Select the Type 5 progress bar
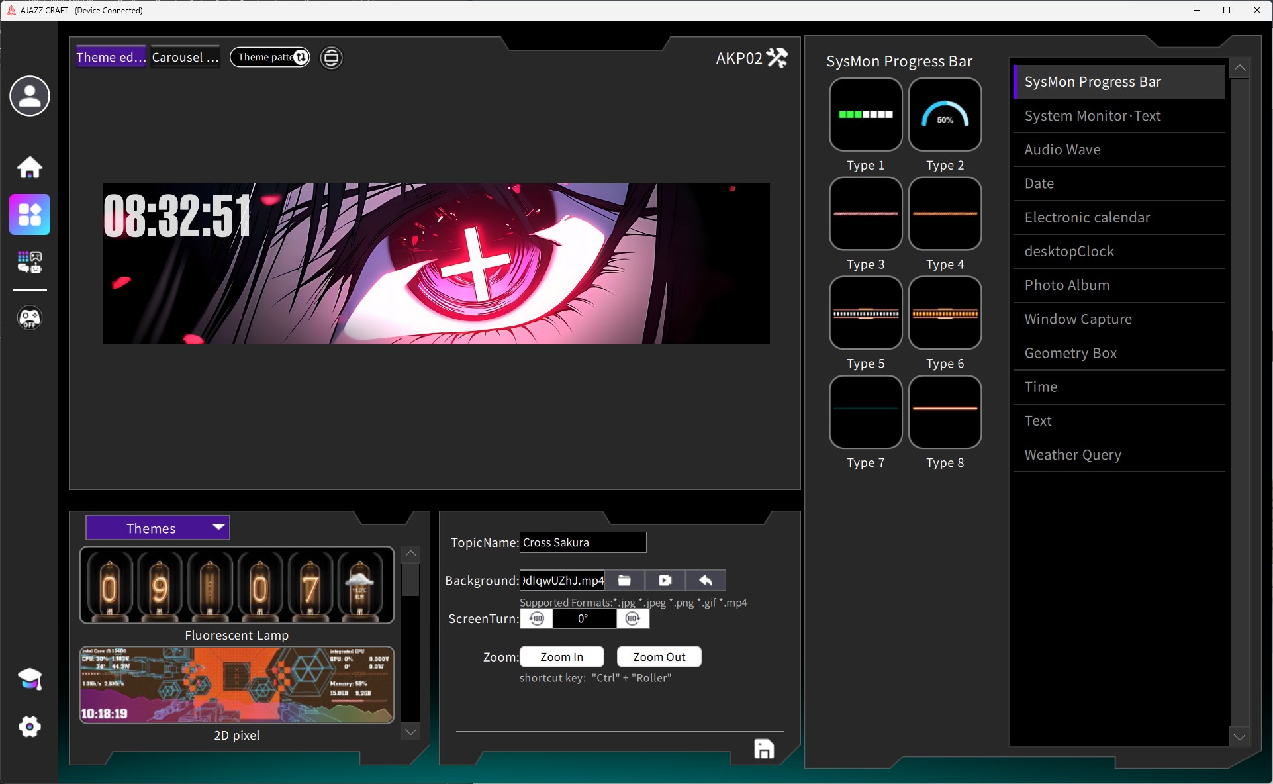Viewport: 1273px width, 784px height. click(x=866, y=313)
